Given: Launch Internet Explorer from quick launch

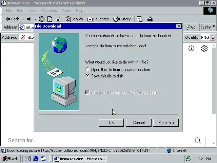Looking at the screenshot, I should coord(36,159).
